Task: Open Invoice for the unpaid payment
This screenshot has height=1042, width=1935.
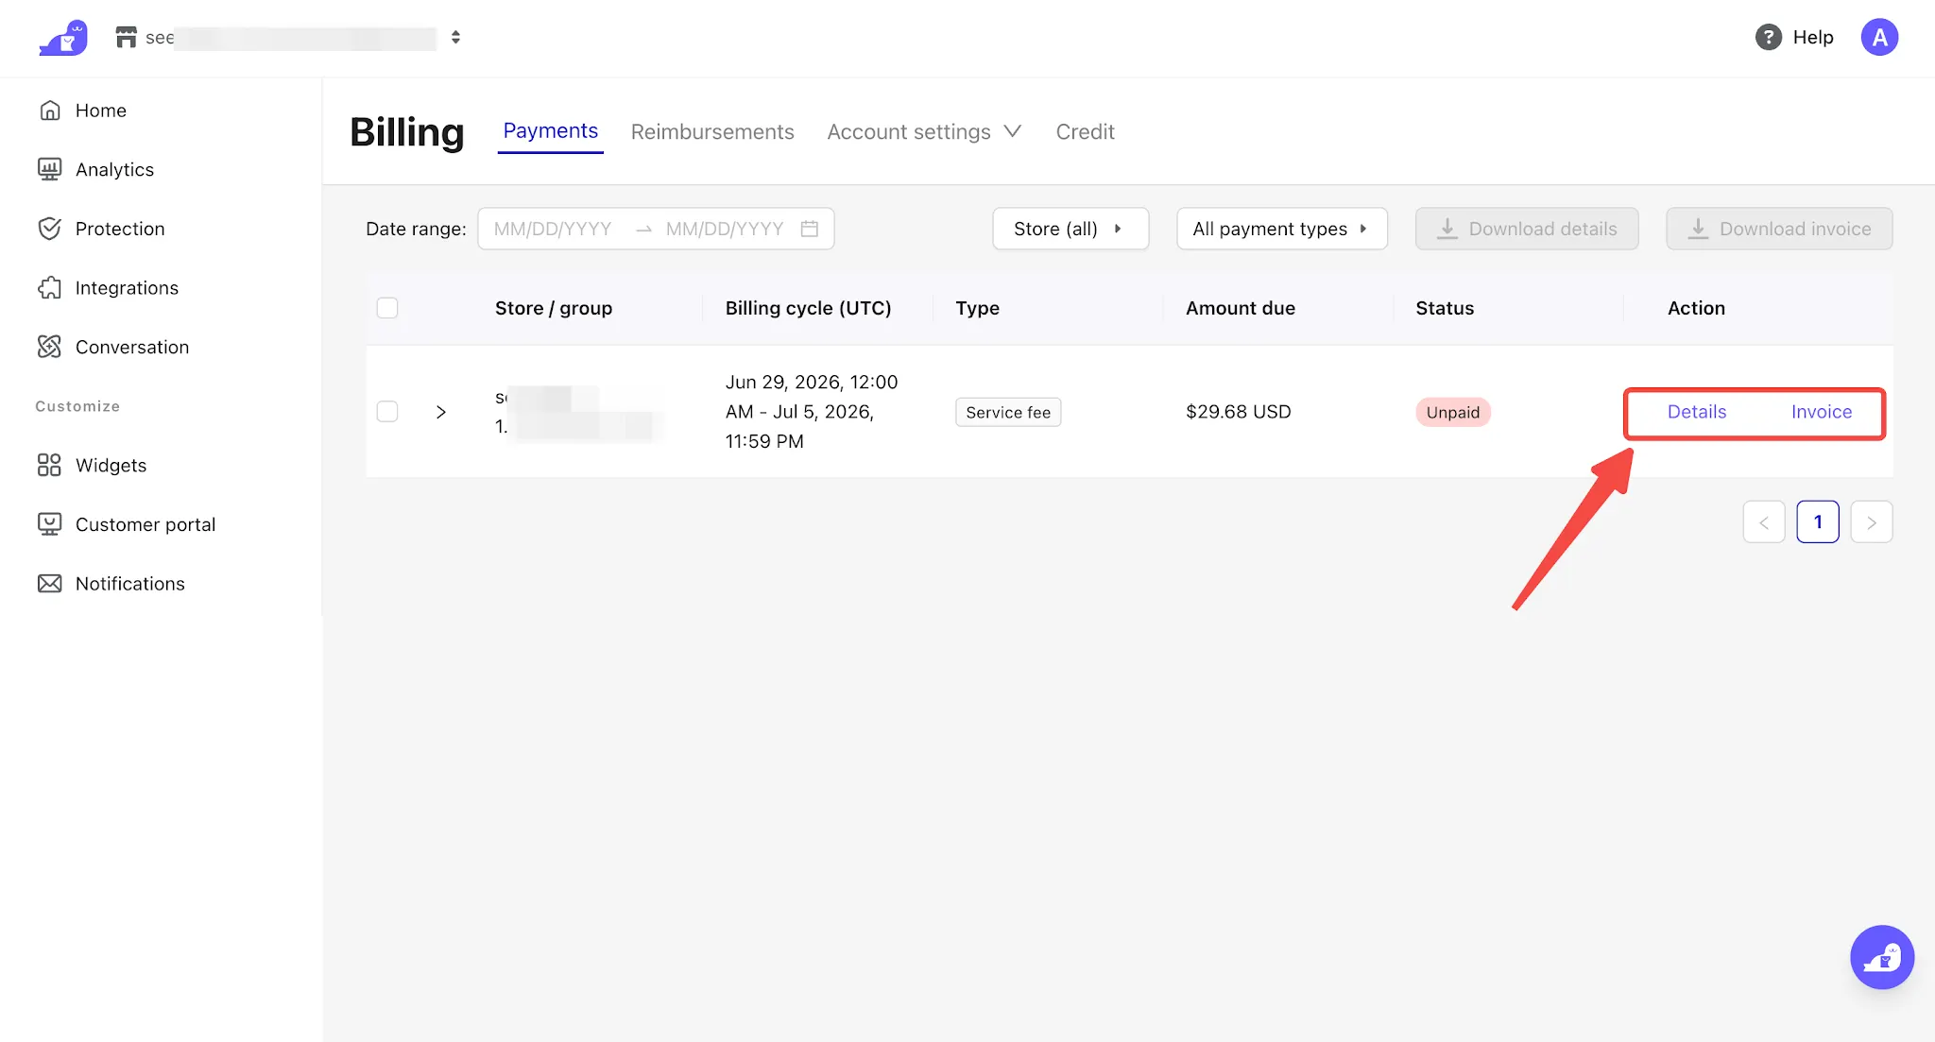Action: (1822, 412)
